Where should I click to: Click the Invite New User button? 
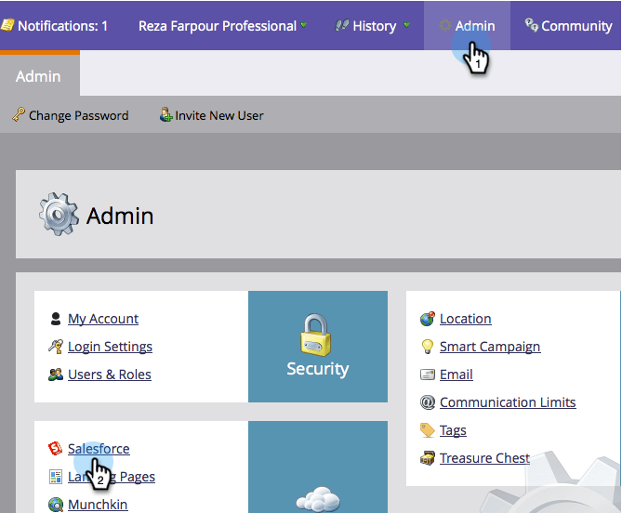coord(211,115)
